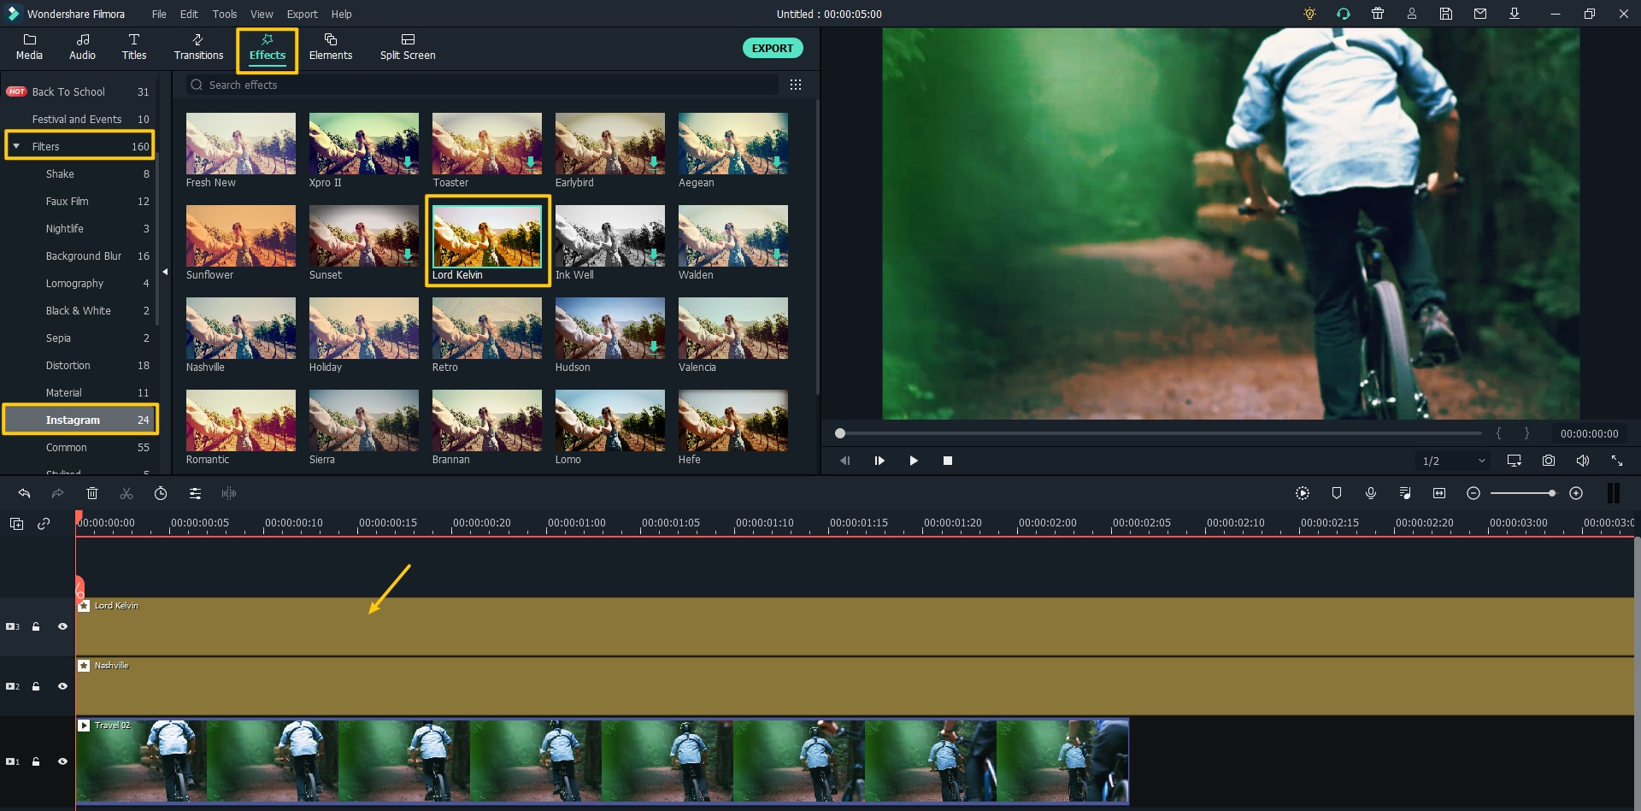This screenshot has width=1641, height=811.
Task: Switch to the Media tab
Action: (x=29, y=48)
